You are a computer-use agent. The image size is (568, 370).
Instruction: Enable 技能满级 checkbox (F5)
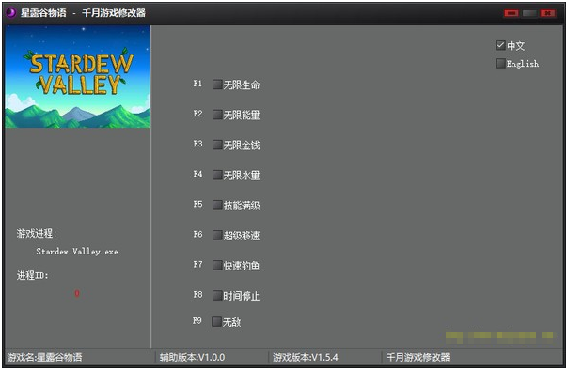point(217,205)
